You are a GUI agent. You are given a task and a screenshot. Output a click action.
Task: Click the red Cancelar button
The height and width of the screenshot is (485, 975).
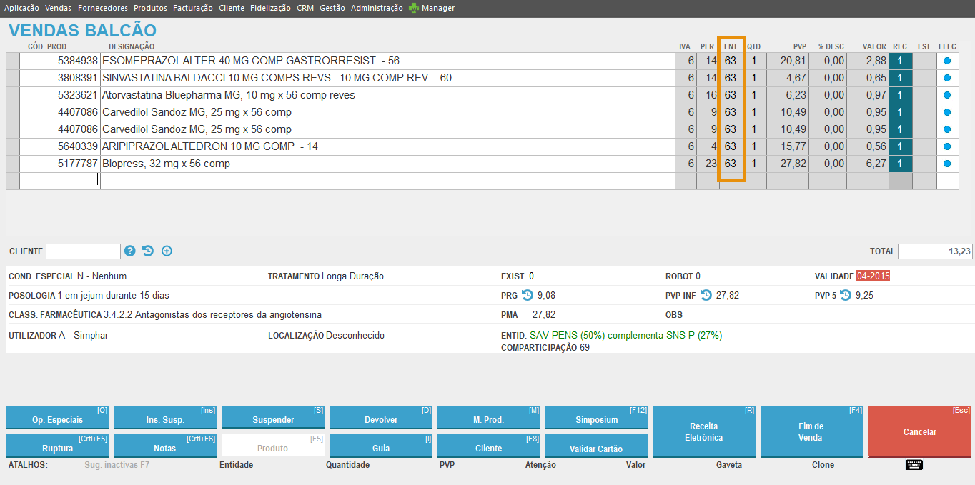click(x=919, y=431)
